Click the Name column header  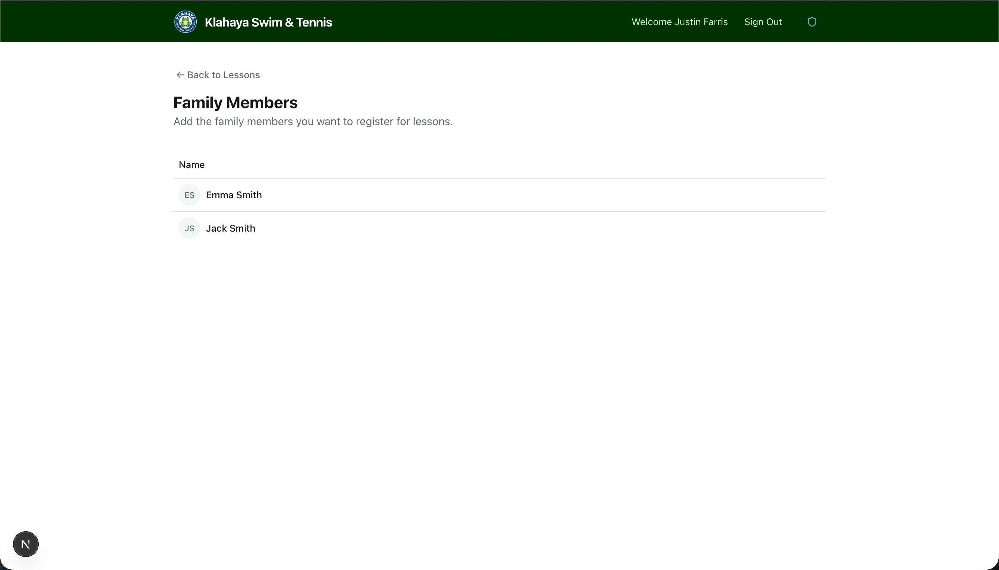coord(192,165)
